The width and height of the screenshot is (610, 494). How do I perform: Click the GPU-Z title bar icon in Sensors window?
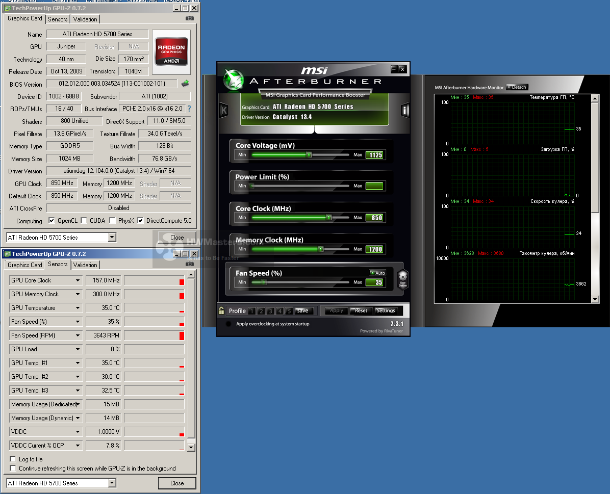click(7, 254)
